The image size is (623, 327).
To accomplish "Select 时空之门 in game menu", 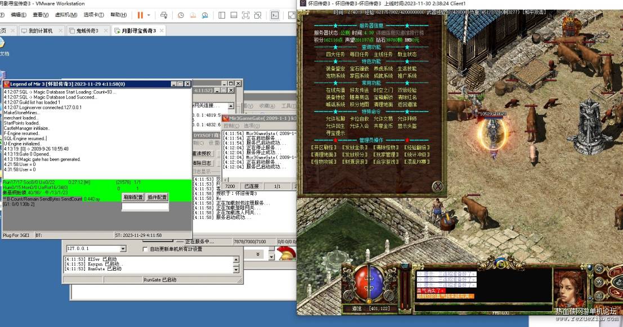I will pos(383,90).
